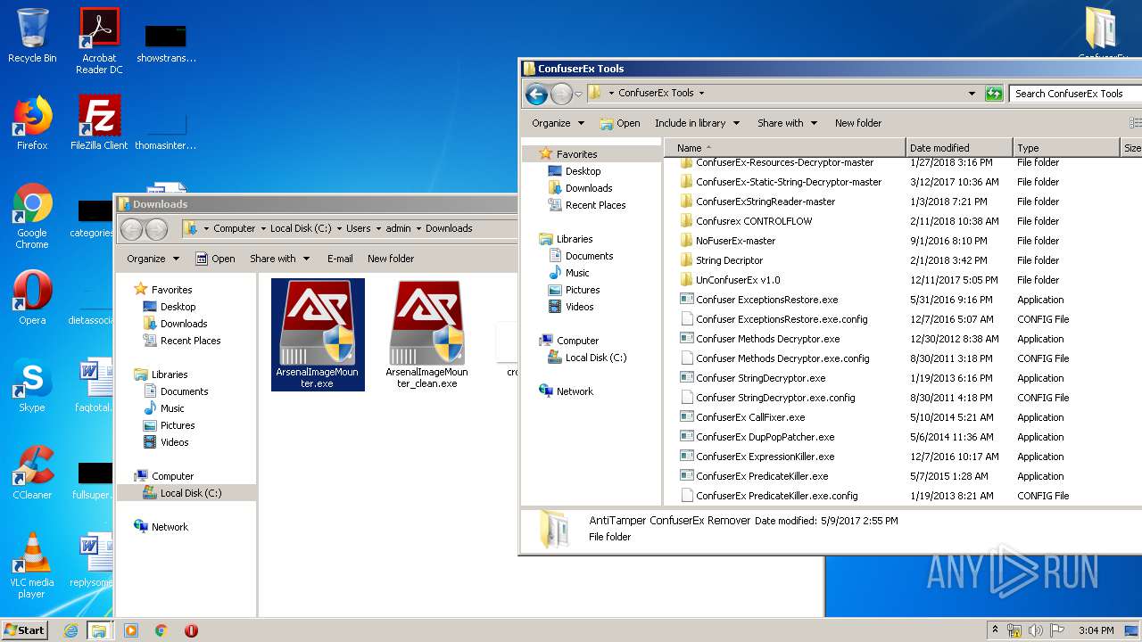Expand address bar history dropdown in ConfuserEx Tools
This screenshot has height=642, width=1142.
972,93
